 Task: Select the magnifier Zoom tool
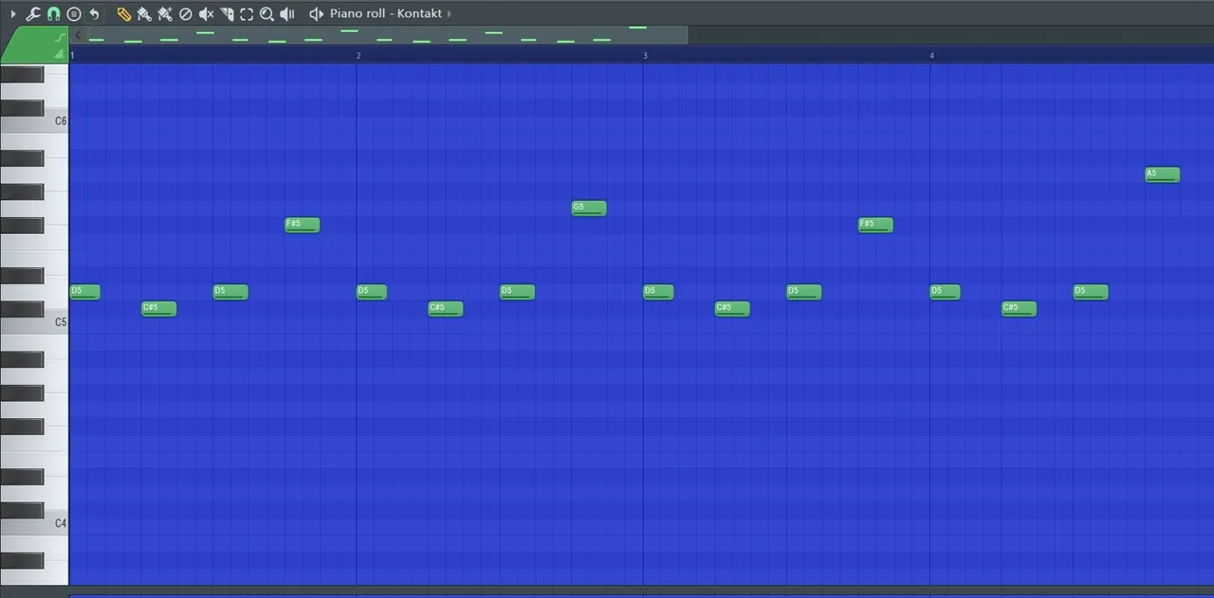coord(267,14)
